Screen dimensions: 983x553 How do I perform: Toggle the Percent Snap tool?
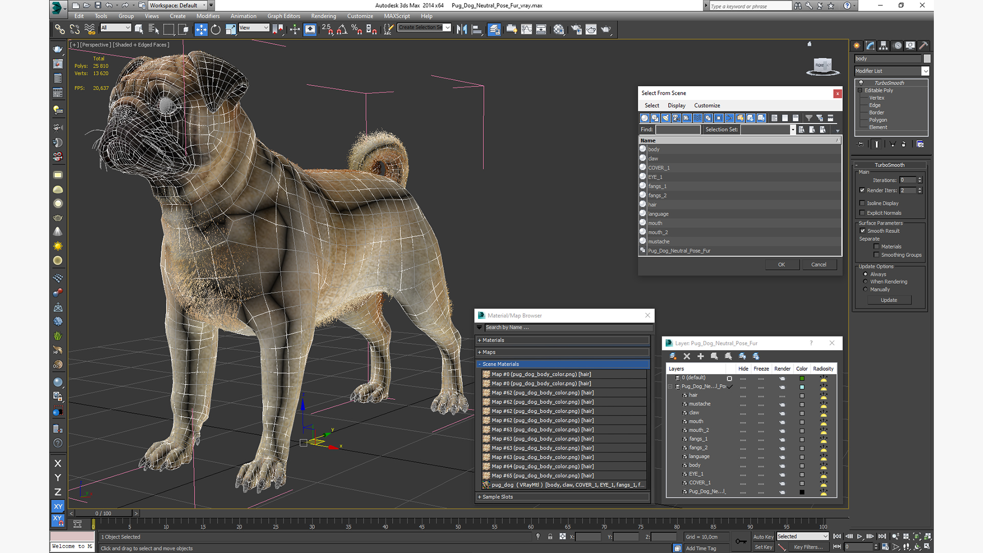357,29
